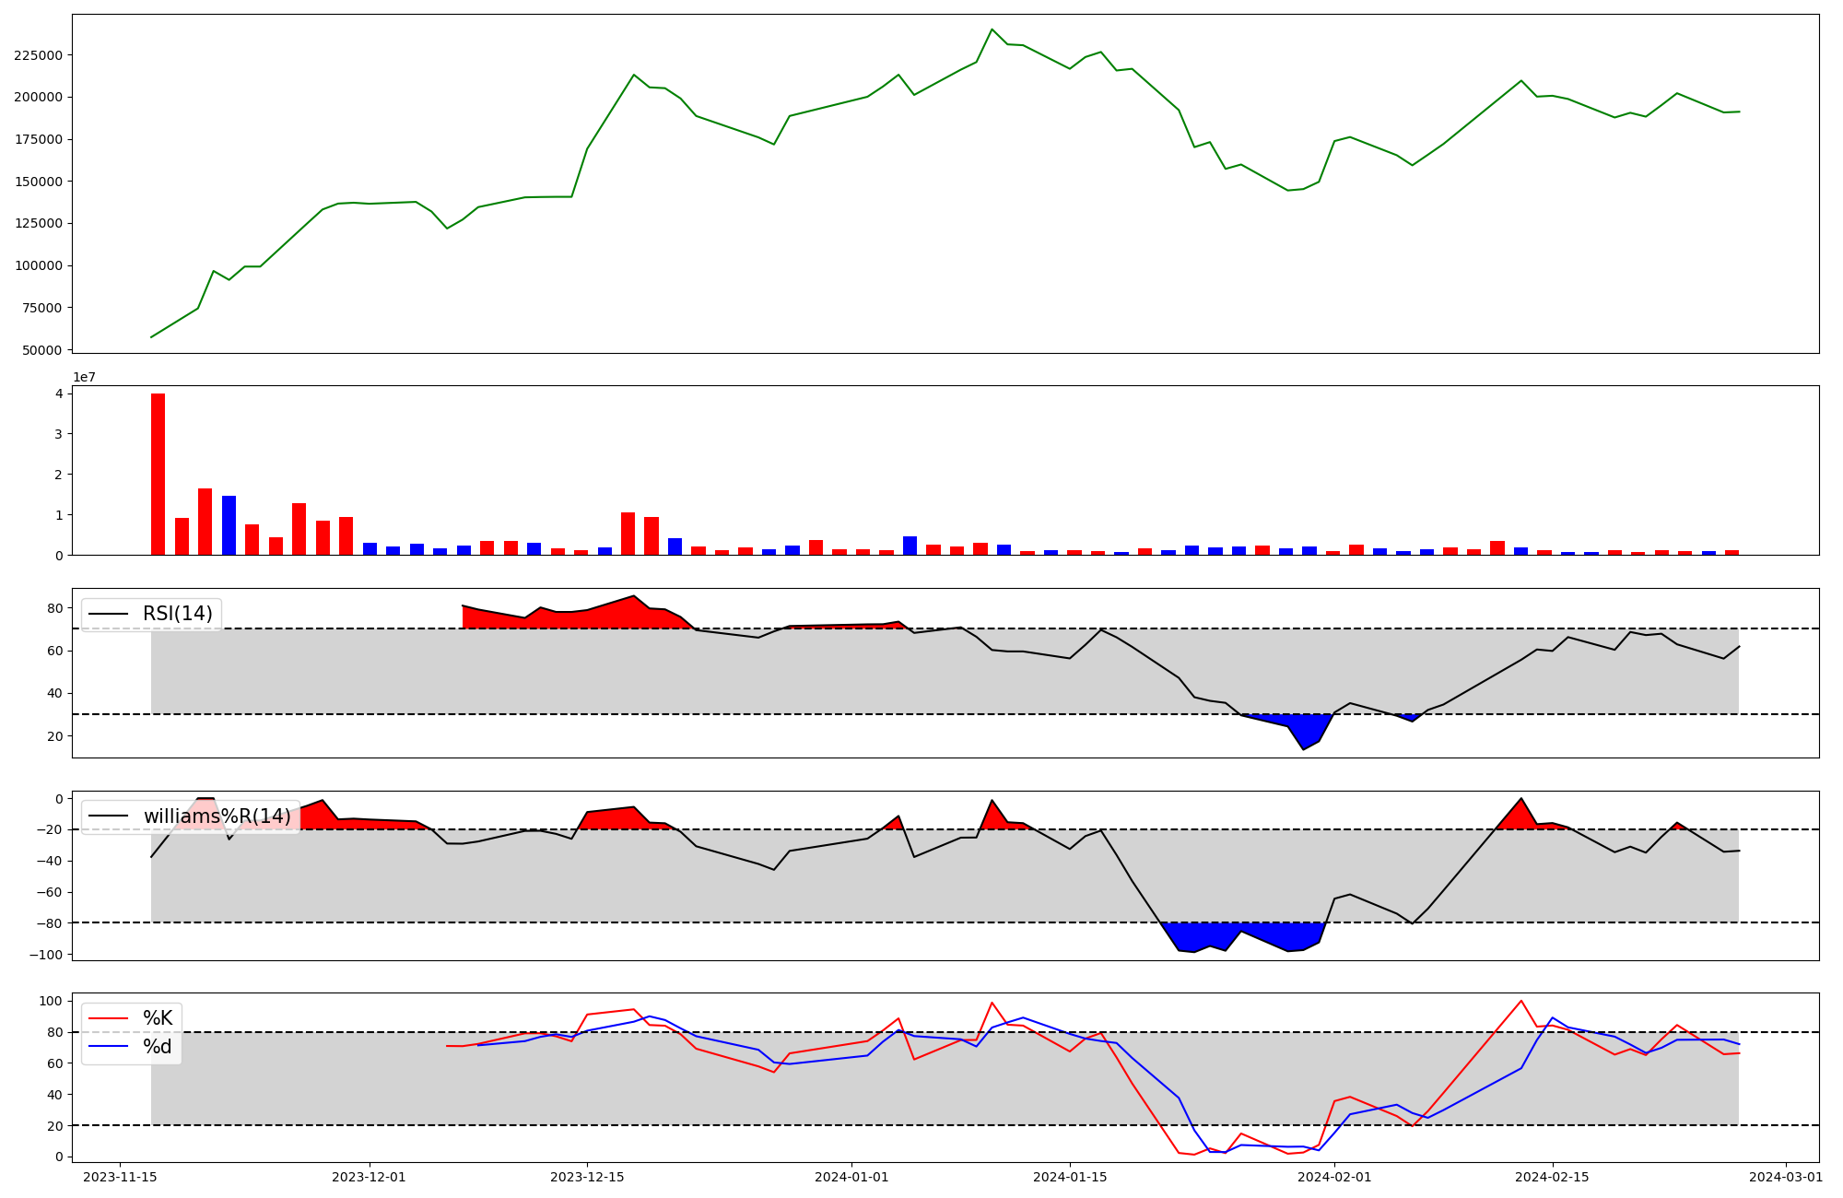Click the 50000 price axis label
Screen dimensions: 1843x1198
pos(41,350)
